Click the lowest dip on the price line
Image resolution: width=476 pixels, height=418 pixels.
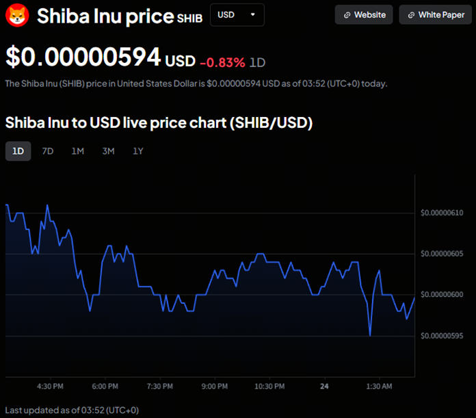370,335
